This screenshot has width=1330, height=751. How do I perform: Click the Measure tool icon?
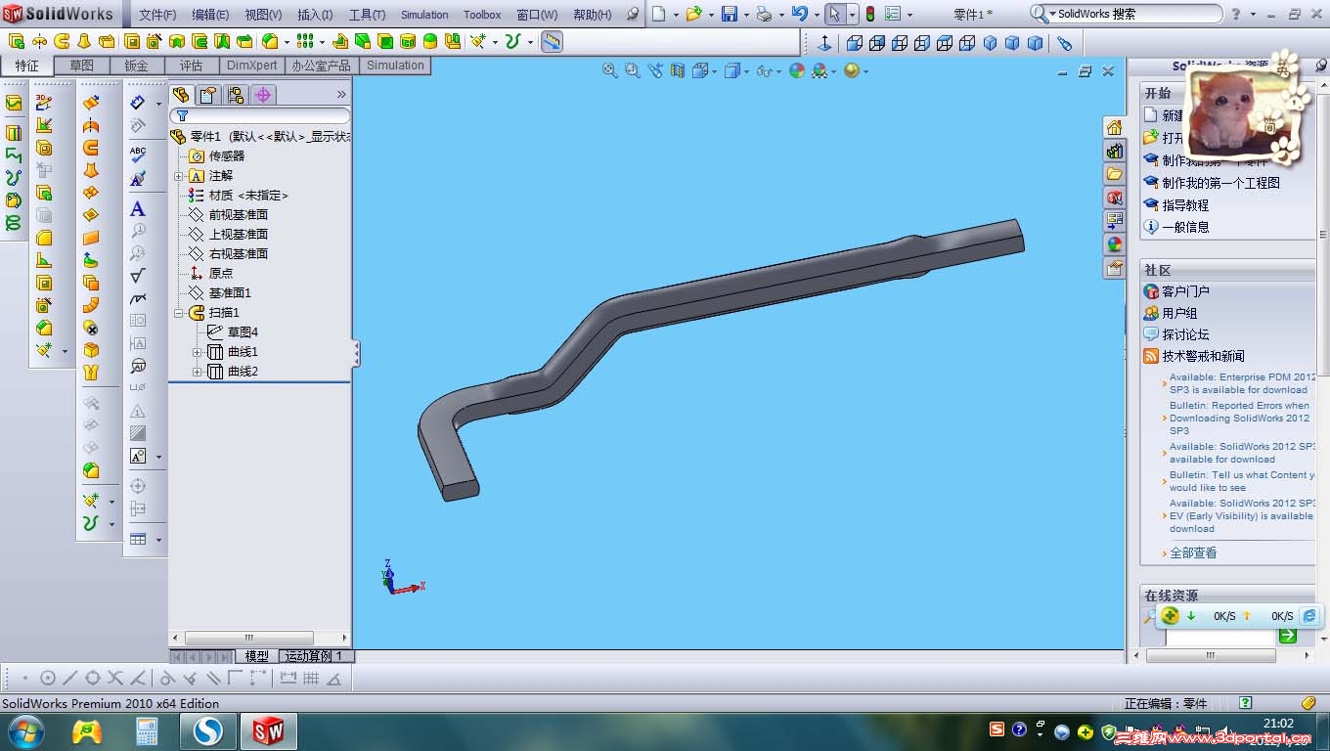point(553,41)
